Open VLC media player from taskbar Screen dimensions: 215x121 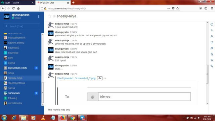[x=43, y=118]
